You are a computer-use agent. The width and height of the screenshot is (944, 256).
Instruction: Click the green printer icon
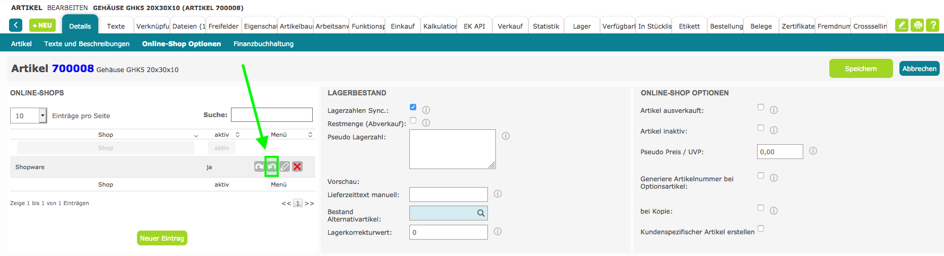[x=917, y=25]
